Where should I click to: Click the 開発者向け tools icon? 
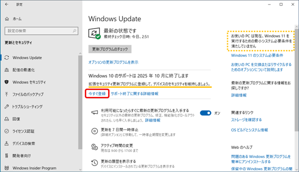click(x=7, y=156)
